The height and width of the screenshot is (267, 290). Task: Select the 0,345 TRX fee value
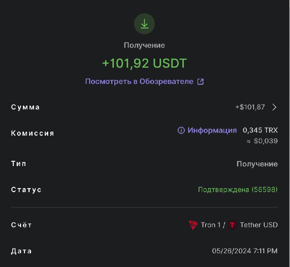(x=260, y=130)
